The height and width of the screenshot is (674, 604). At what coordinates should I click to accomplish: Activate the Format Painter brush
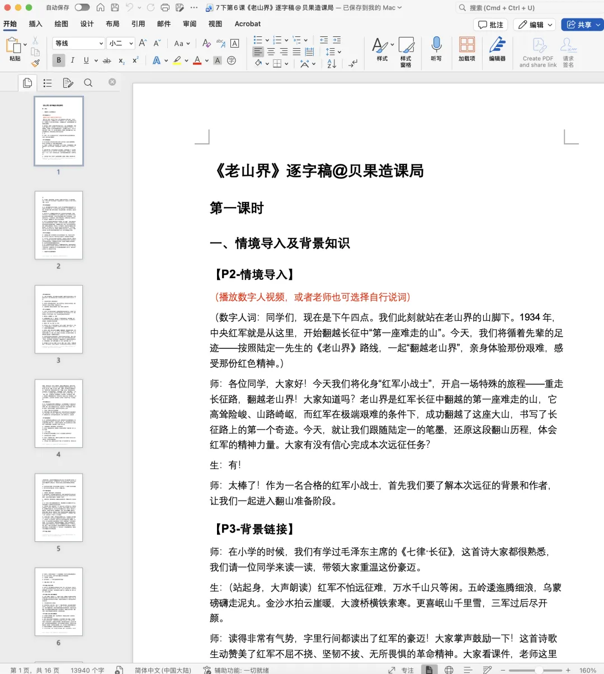35,63
